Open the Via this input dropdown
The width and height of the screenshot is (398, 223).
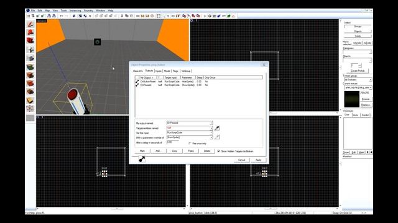click(211, 133)
